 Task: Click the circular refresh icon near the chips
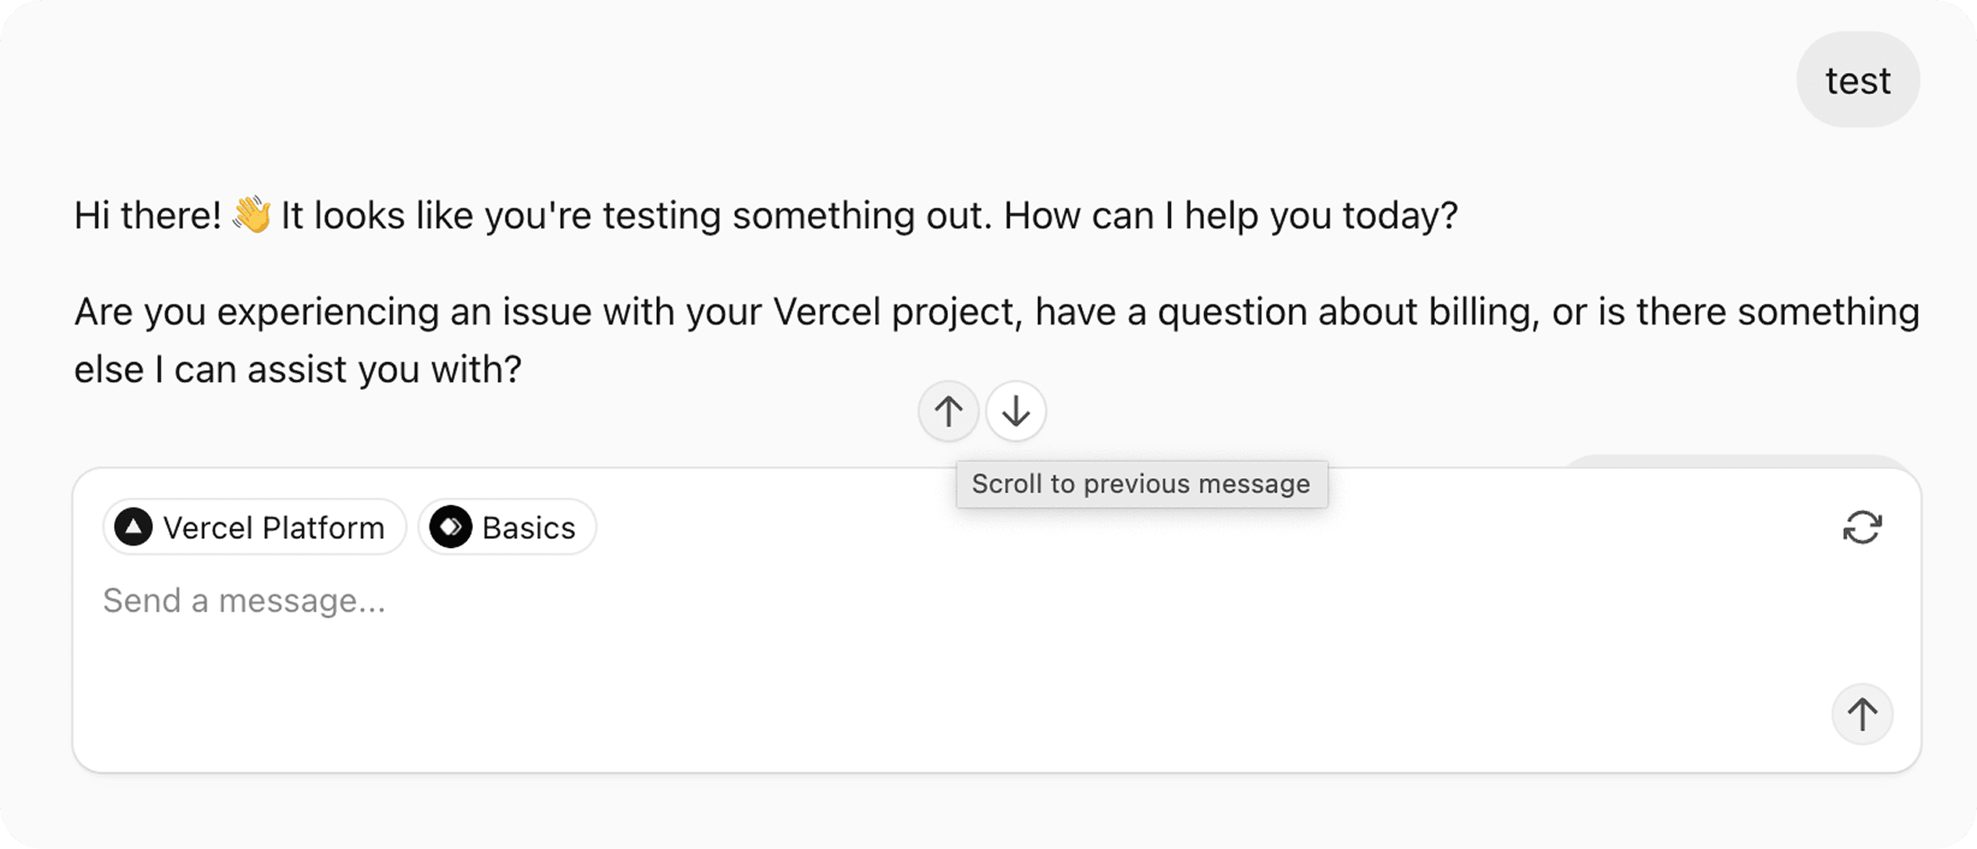(1862, 527)
